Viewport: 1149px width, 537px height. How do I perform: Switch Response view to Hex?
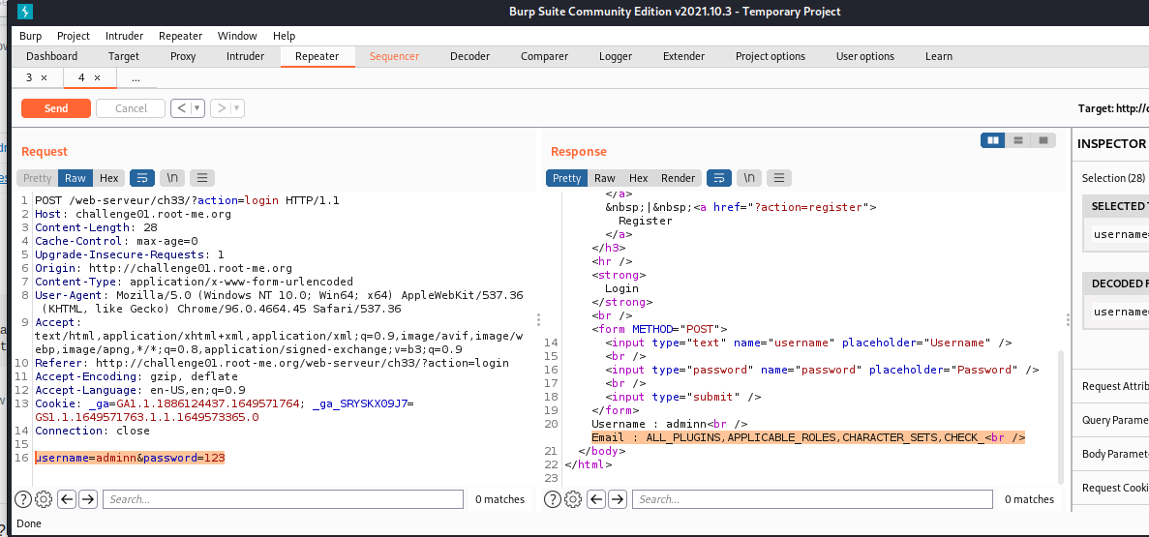pyautogui.click(x=638, y=178)
